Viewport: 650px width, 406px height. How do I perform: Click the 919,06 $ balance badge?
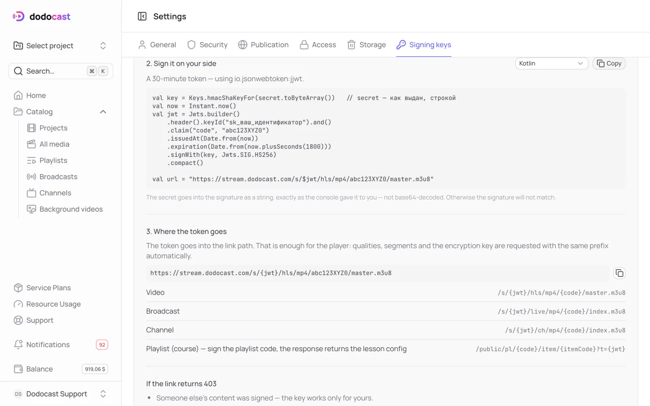pos(95,369)
